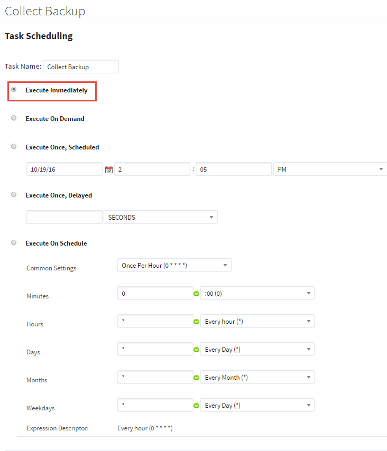Open the calendar date picker icon
Screen dimensions: 387x451
[x=108, y=169]
